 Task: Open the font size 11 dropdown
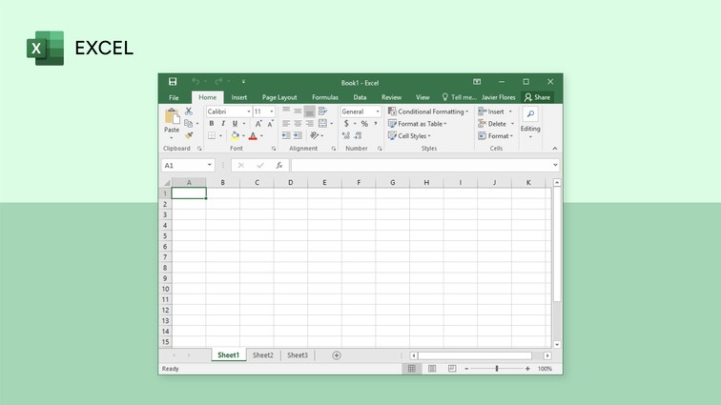coord(271,111)
